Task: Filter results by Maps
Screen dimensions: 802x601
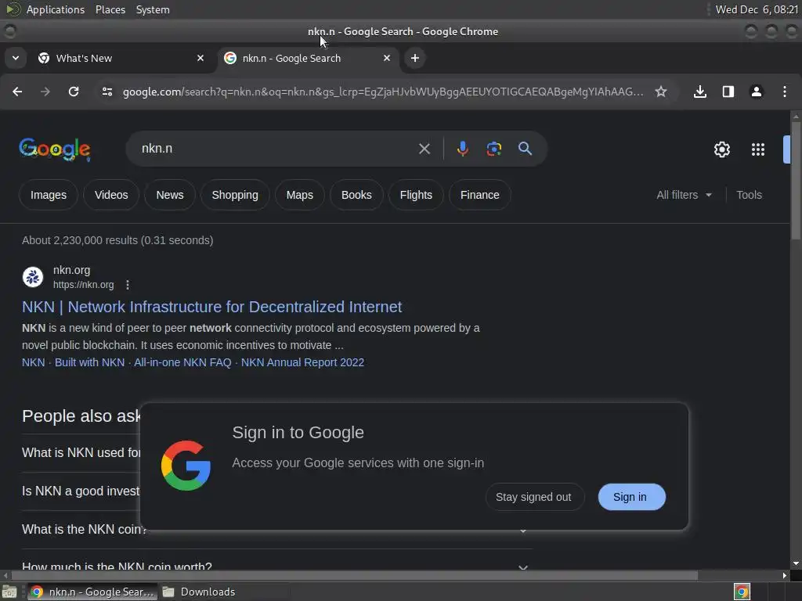Action: 300,195
